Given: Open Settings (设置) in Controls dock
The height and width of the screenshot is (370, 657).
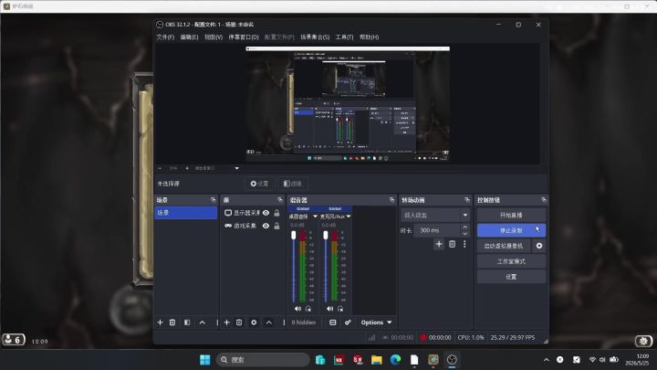Looking at the screenshot, I should [511, 277].
